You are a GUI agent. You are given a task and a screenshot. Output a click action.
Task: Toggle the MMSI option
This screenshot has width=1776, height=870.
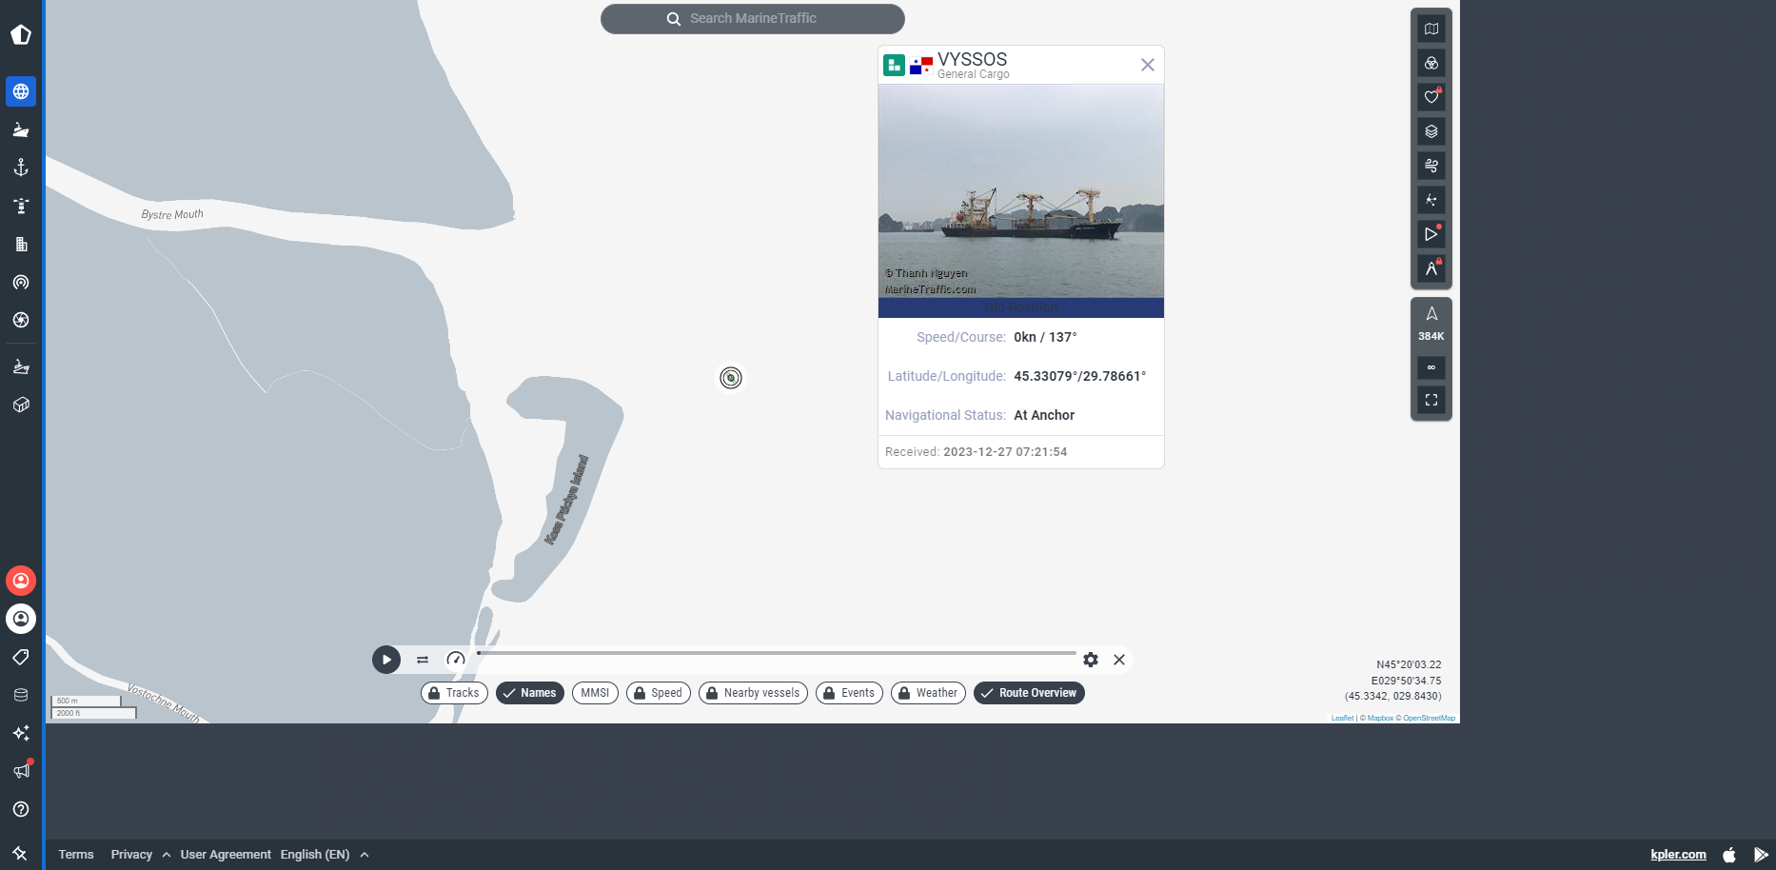(595, 693)
